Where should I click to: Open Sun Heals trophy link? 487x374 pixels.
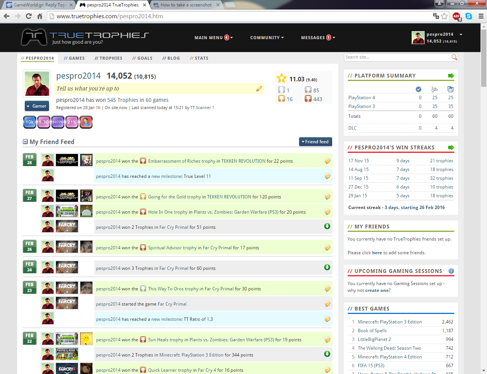tap(166, 340)
